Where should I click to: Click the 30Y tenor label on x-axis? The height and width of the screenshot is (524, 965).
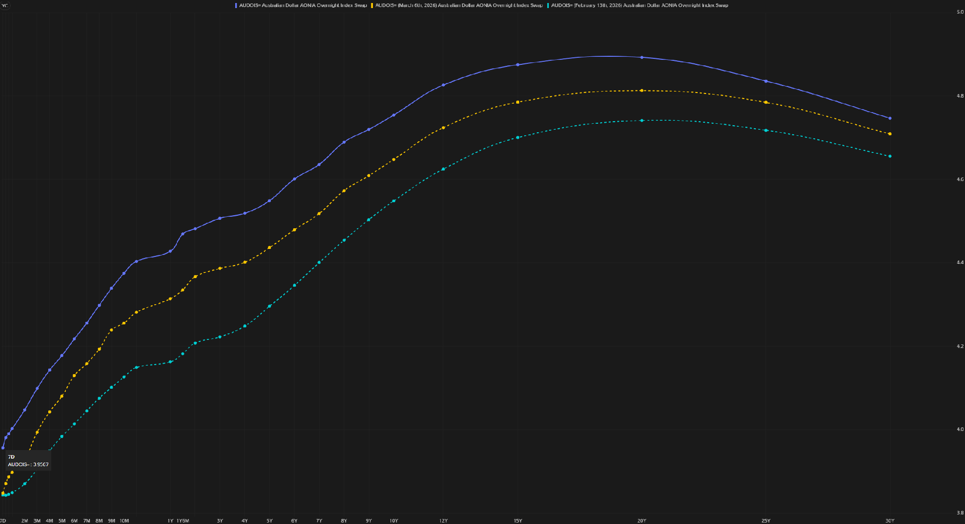tap(890, 520)
